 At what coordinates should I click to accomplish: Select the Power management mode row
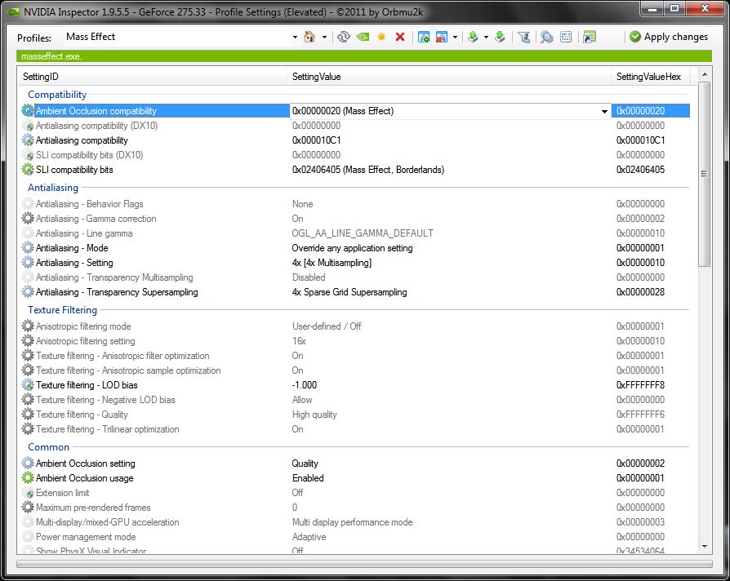point(354,536)
